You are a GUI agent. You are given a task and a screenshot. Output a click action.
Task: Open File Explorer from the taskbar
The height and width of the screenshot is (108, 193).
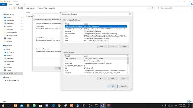tap(28, 105)
